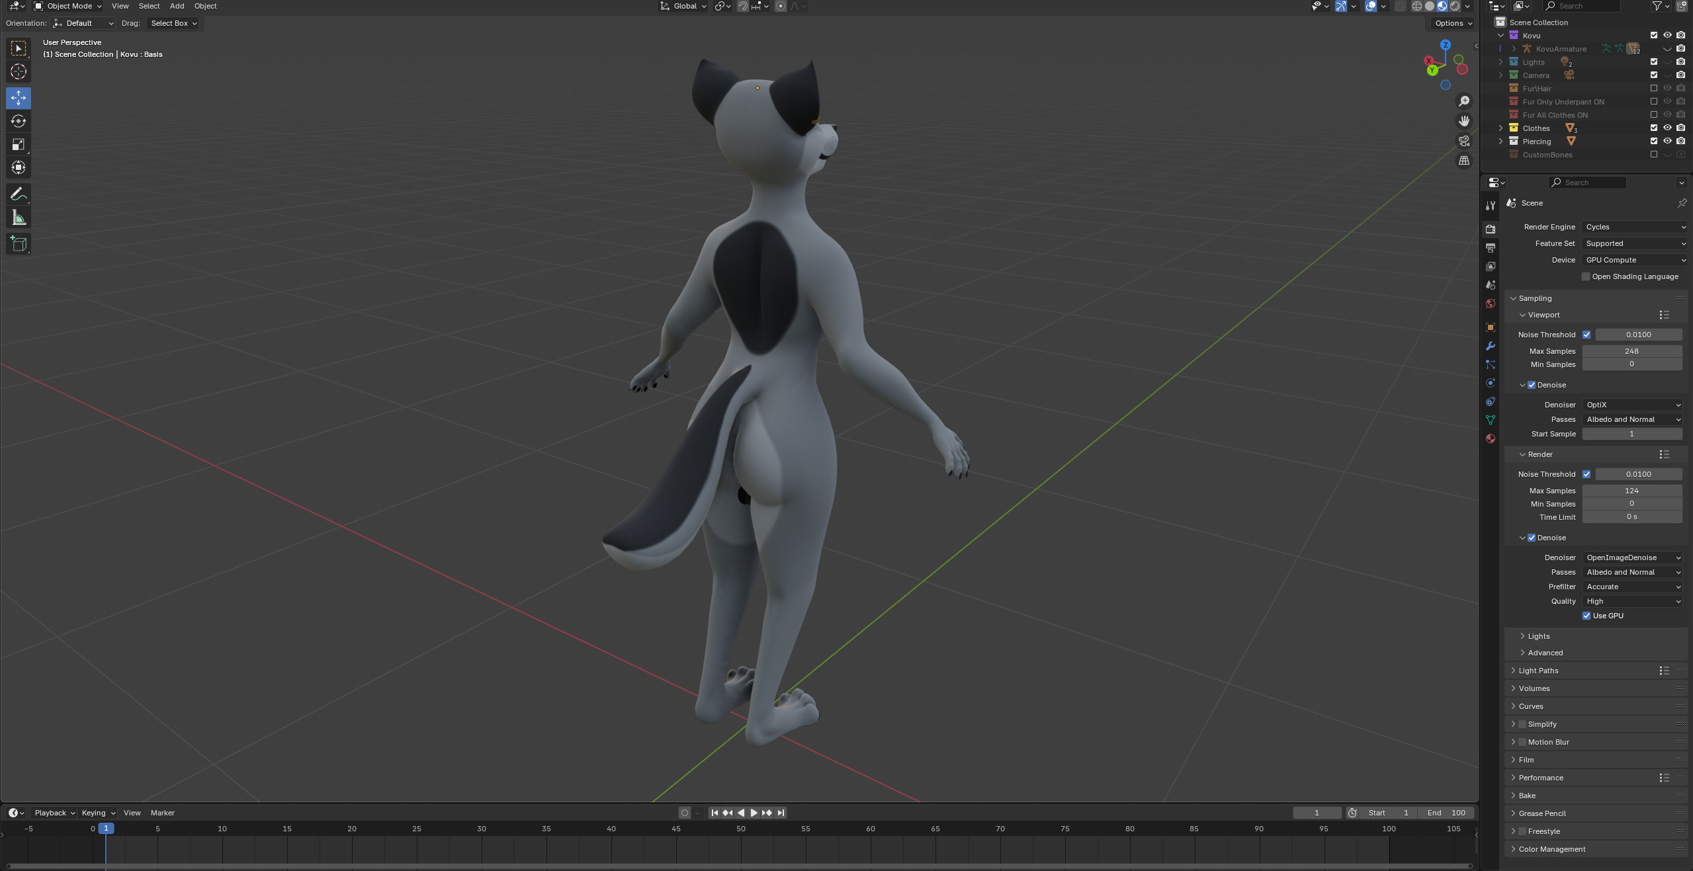The image size is (1693, 871).
Task: Adjust viewport Max Samples field 248
Action: (1631, 351)
